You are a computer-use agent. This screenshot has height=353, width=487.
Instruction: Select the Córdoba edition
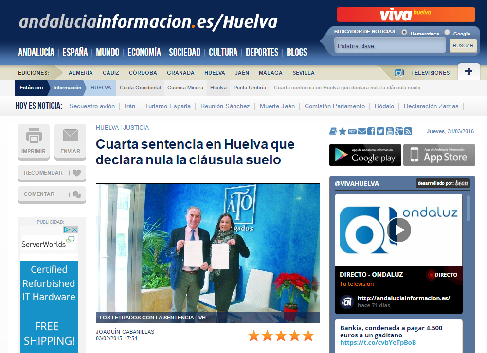pyautogui.click(x=143, y=73)
